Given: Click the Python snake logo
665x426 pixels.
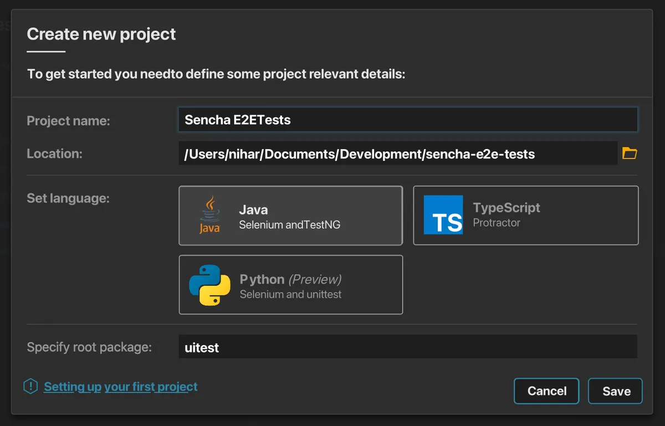Looking at the screenshot, I should point(209,285).
